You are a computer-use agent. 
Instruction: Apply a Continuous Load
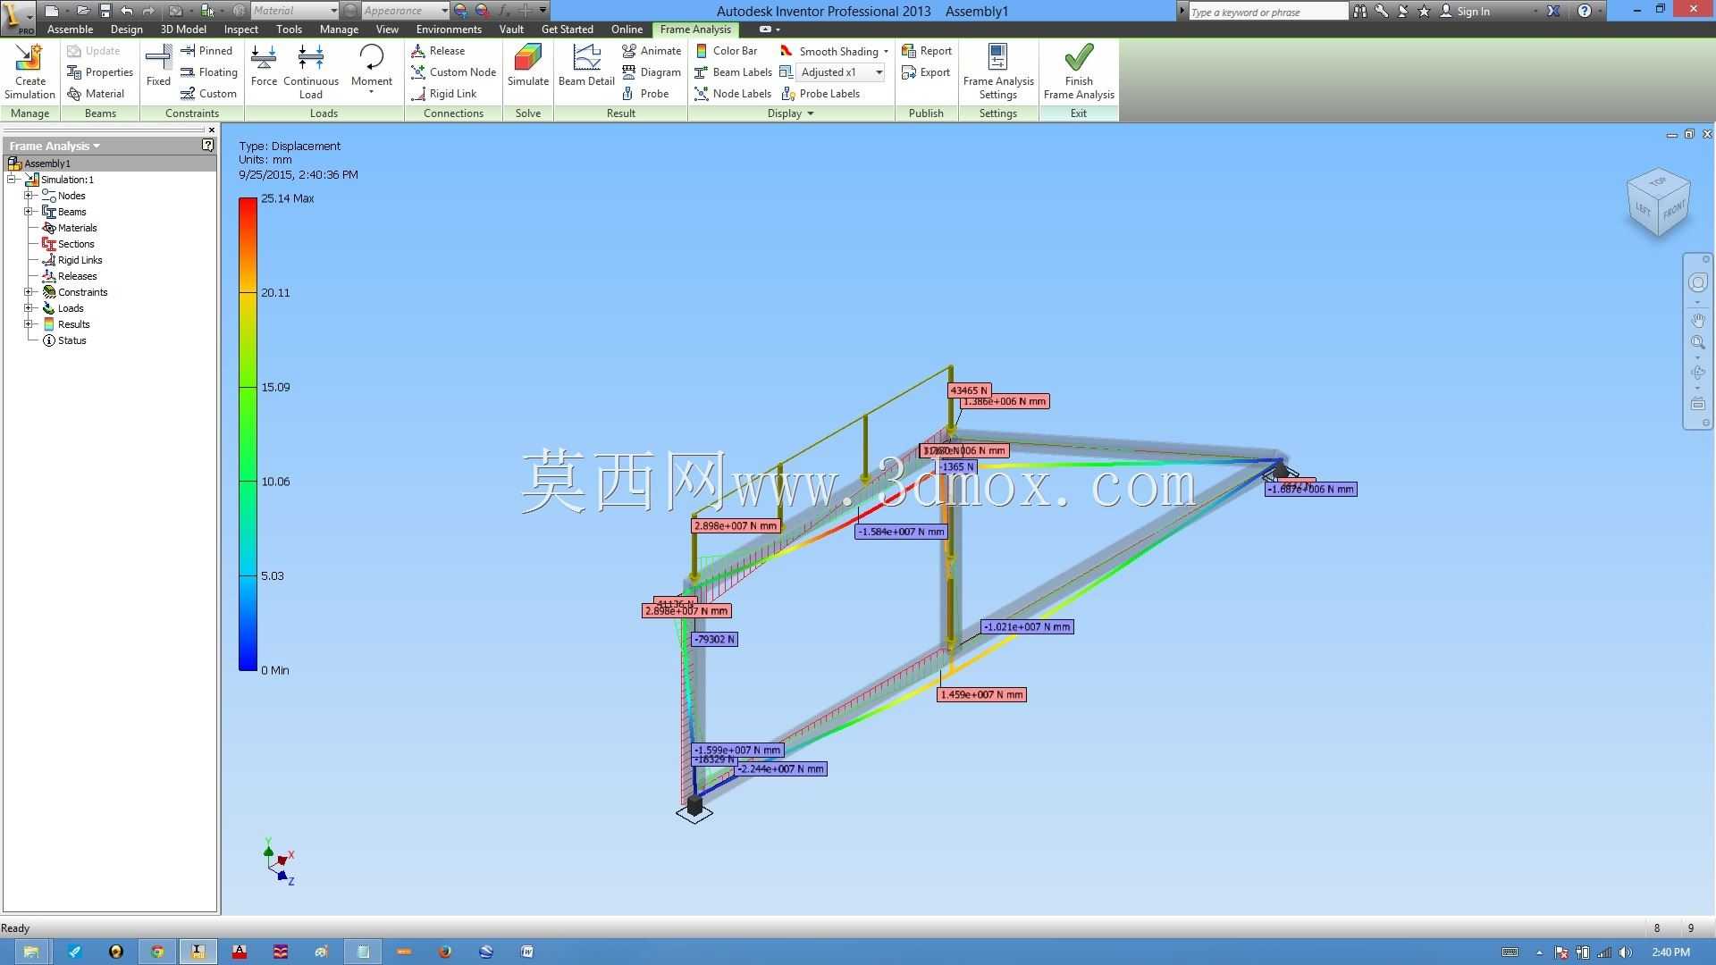(311, 71)
